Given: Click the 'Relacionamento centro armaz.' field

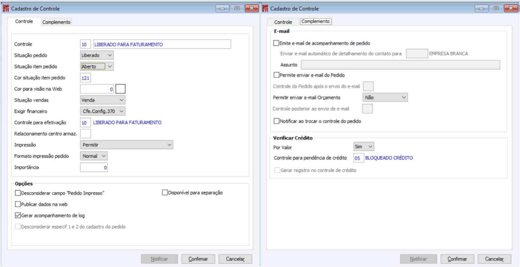Looking at the screenshot, I should [85, 133].
